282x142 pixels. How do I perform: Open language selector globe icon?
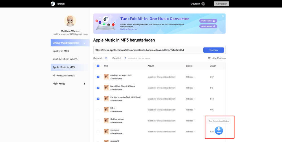click(x=203, y=4)
